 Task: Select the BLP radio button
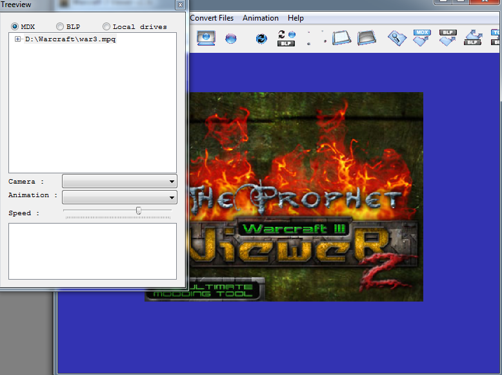[60, 26]
